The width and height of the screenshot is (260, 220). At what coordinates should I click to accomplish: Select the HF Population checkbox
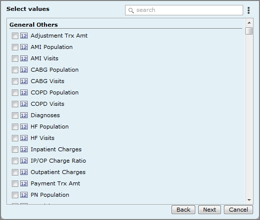[x=15, y=127]
